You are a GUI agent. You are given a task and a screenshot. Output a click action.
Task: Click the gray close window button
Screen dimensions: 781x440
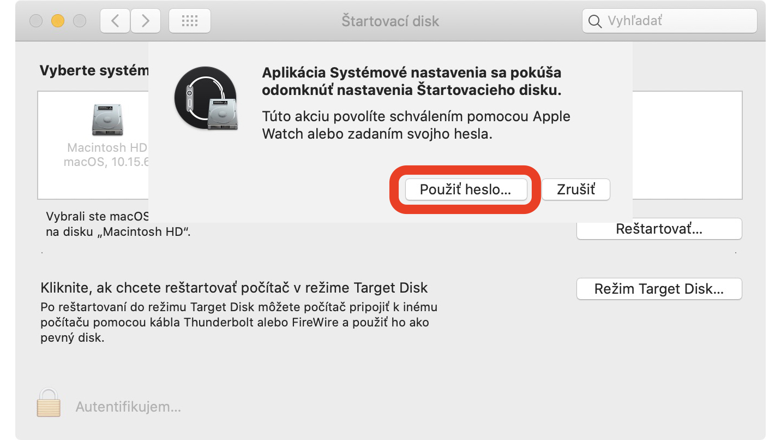pyautogui.click(x=36, y=21)
